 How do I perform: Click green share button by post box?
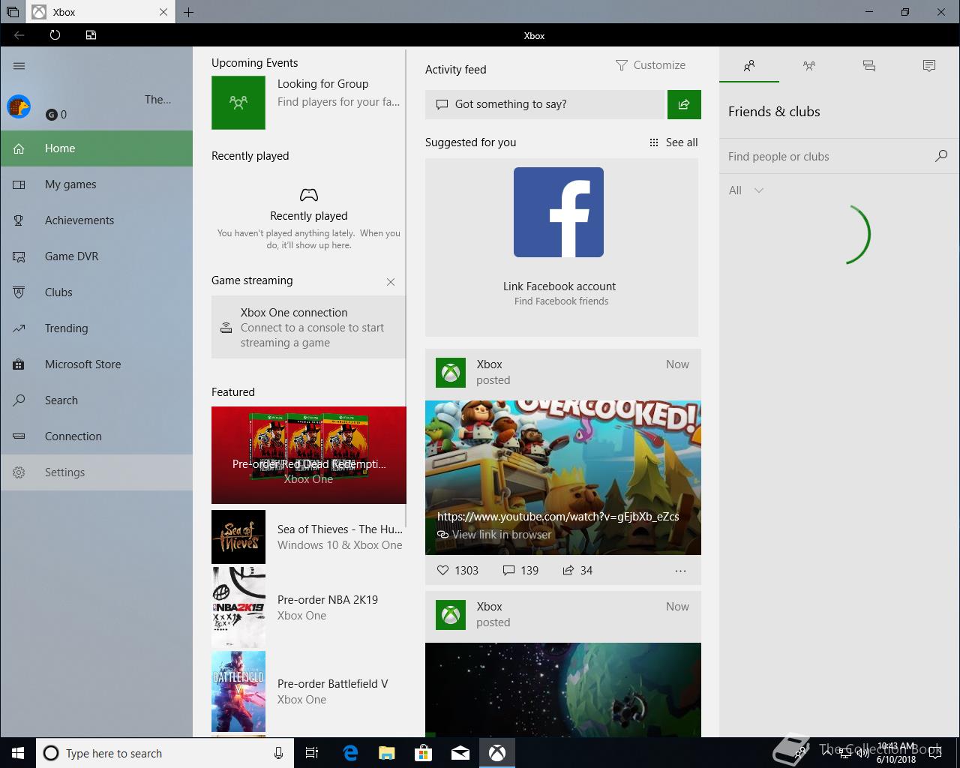tap(684, 104)
